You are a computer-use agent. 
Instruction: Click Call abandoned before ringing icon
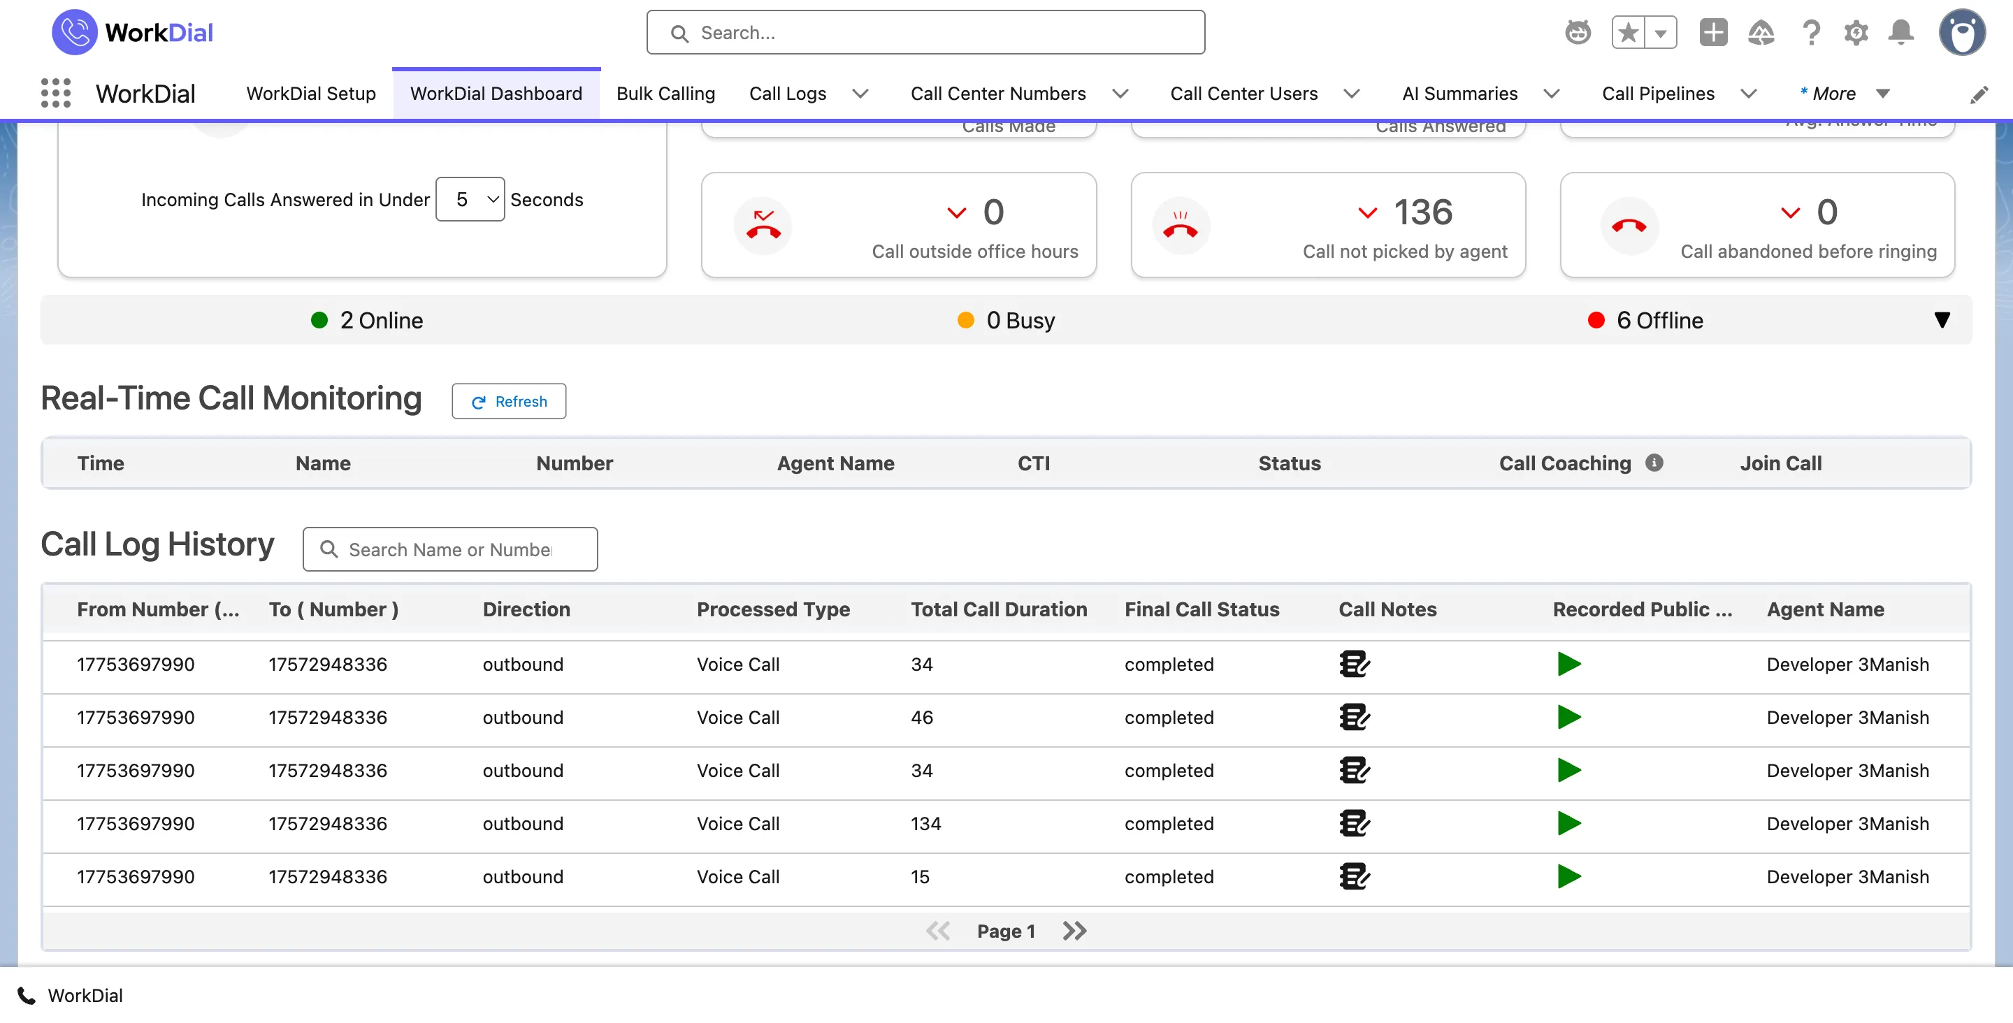pos(1629,226)
